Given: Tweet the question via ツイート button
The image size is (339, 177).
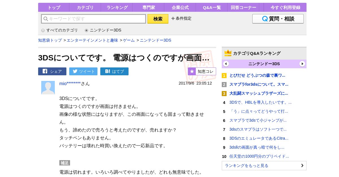Looking at the screenshot, I should click(83, 71).
